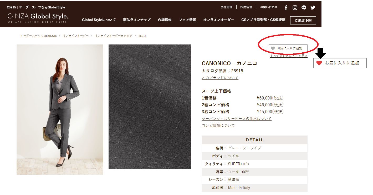Click the ご来店予約 button
Screen dimensions: 373x195
(x=303, y=20)
